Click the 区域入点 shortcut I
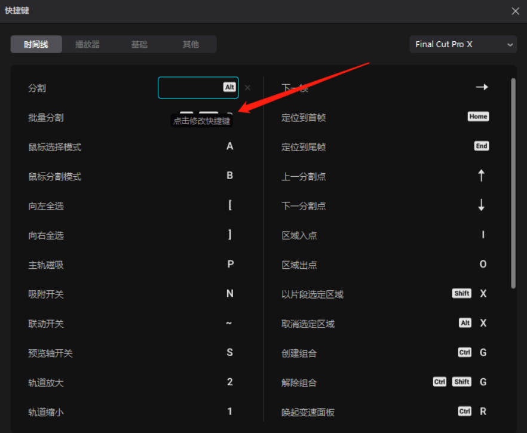This screenshot has height=433, width=527. pyautogui.click(x=483, y=235)
